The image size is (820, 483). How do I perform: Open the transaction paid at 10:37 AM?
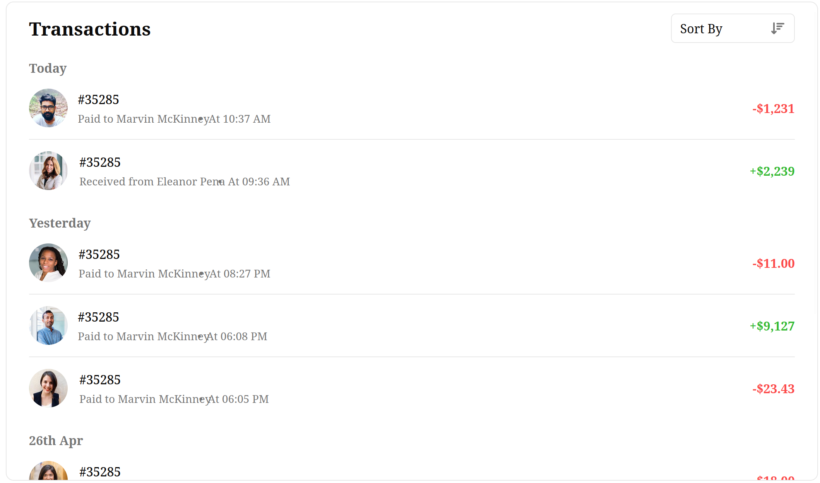coord(412,108)
